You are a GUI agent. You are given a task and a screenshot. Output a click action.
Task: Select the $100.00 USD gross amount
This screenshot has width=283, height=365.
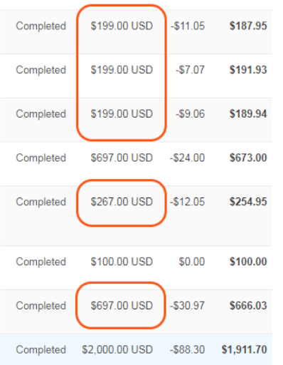(x=122, y=262)
